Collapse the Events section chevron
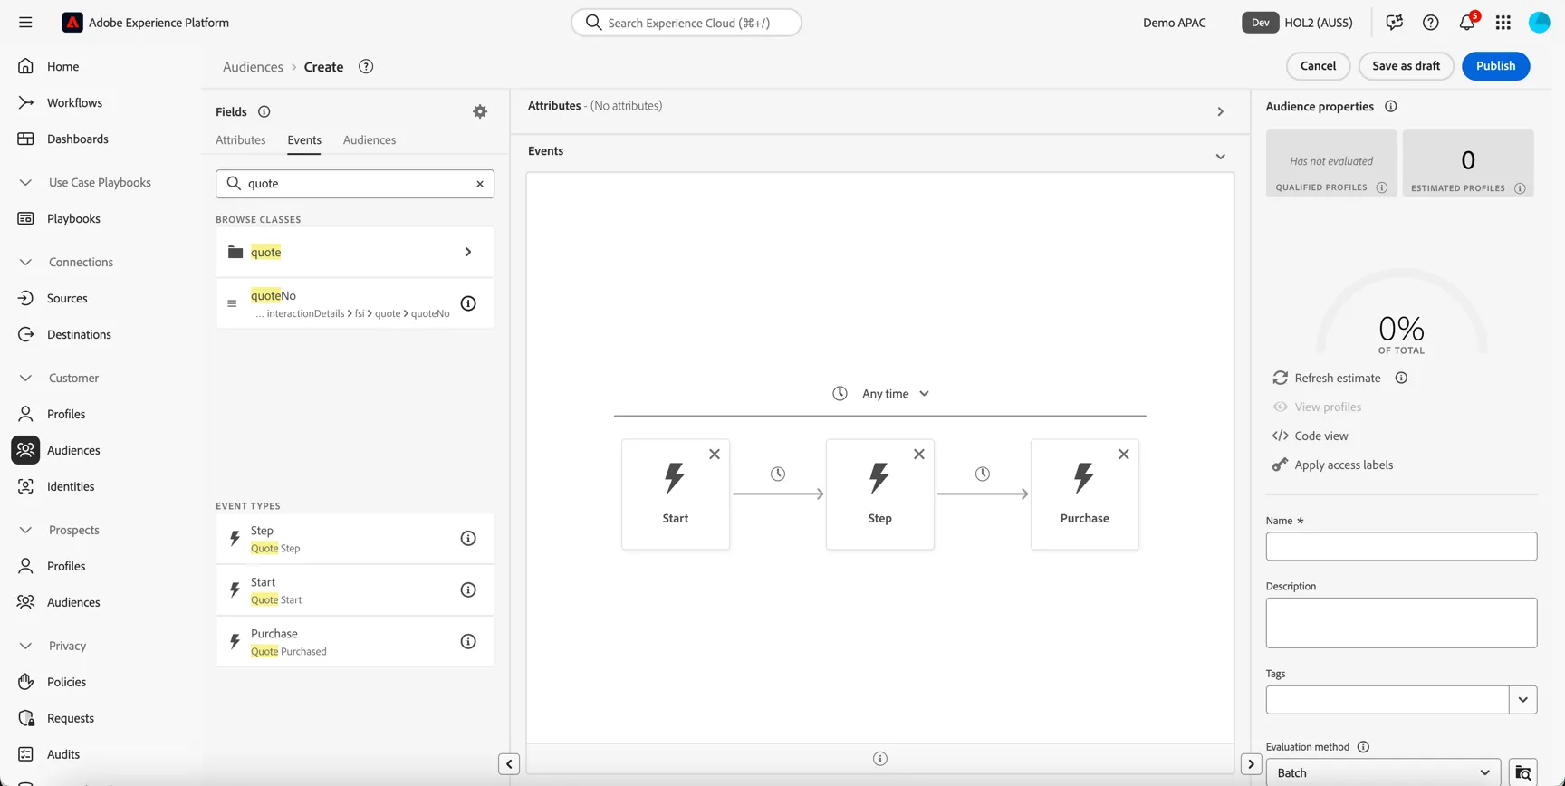The width and height of the screenshot is (1565, 786). (1221, 157)
